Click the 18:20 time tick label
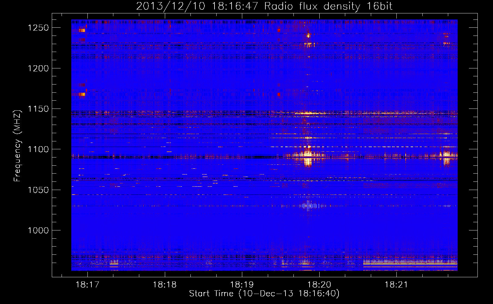This screenshot has height=304, width=493. click(x=319, y=285)
